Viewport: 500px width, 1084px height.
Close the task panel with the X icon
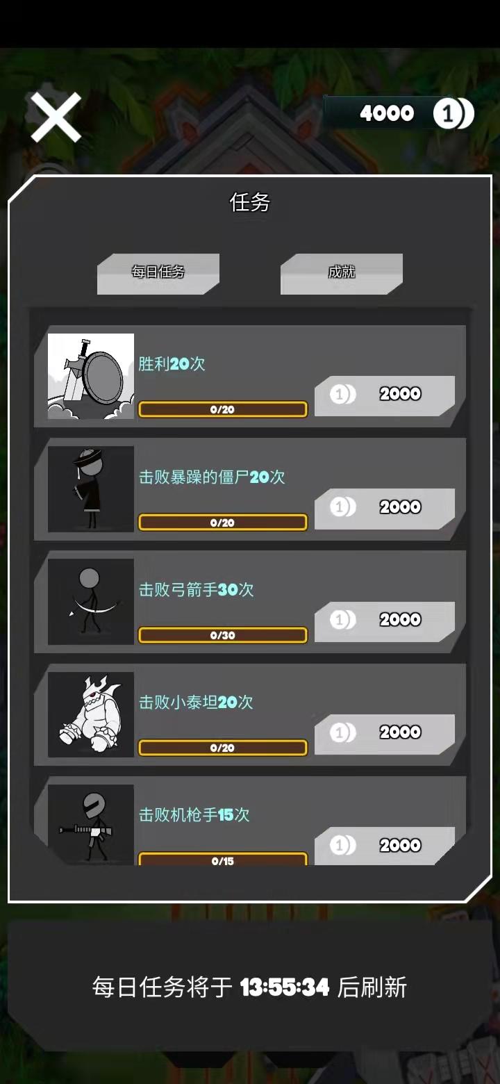(56, 117)
